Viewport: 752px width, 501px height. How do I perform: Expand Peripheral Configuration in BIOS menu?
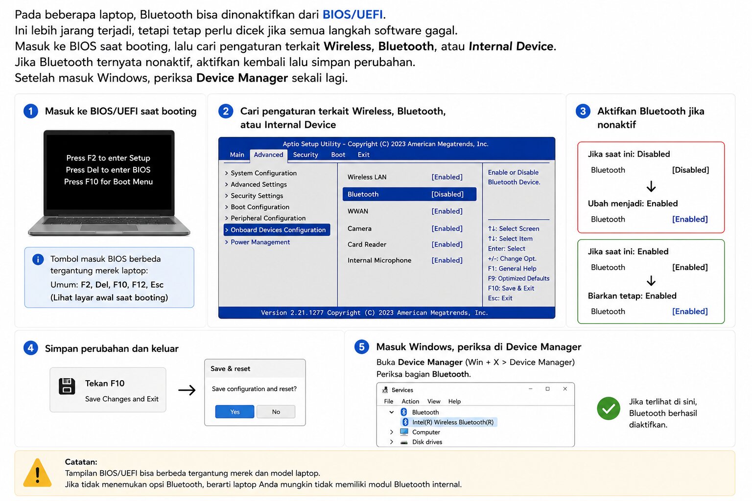pos(265,218)
